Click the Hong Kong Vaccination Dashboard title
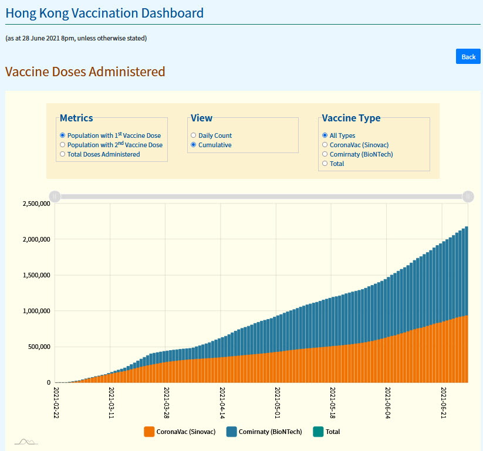The image size is (483, 451). 104,13
